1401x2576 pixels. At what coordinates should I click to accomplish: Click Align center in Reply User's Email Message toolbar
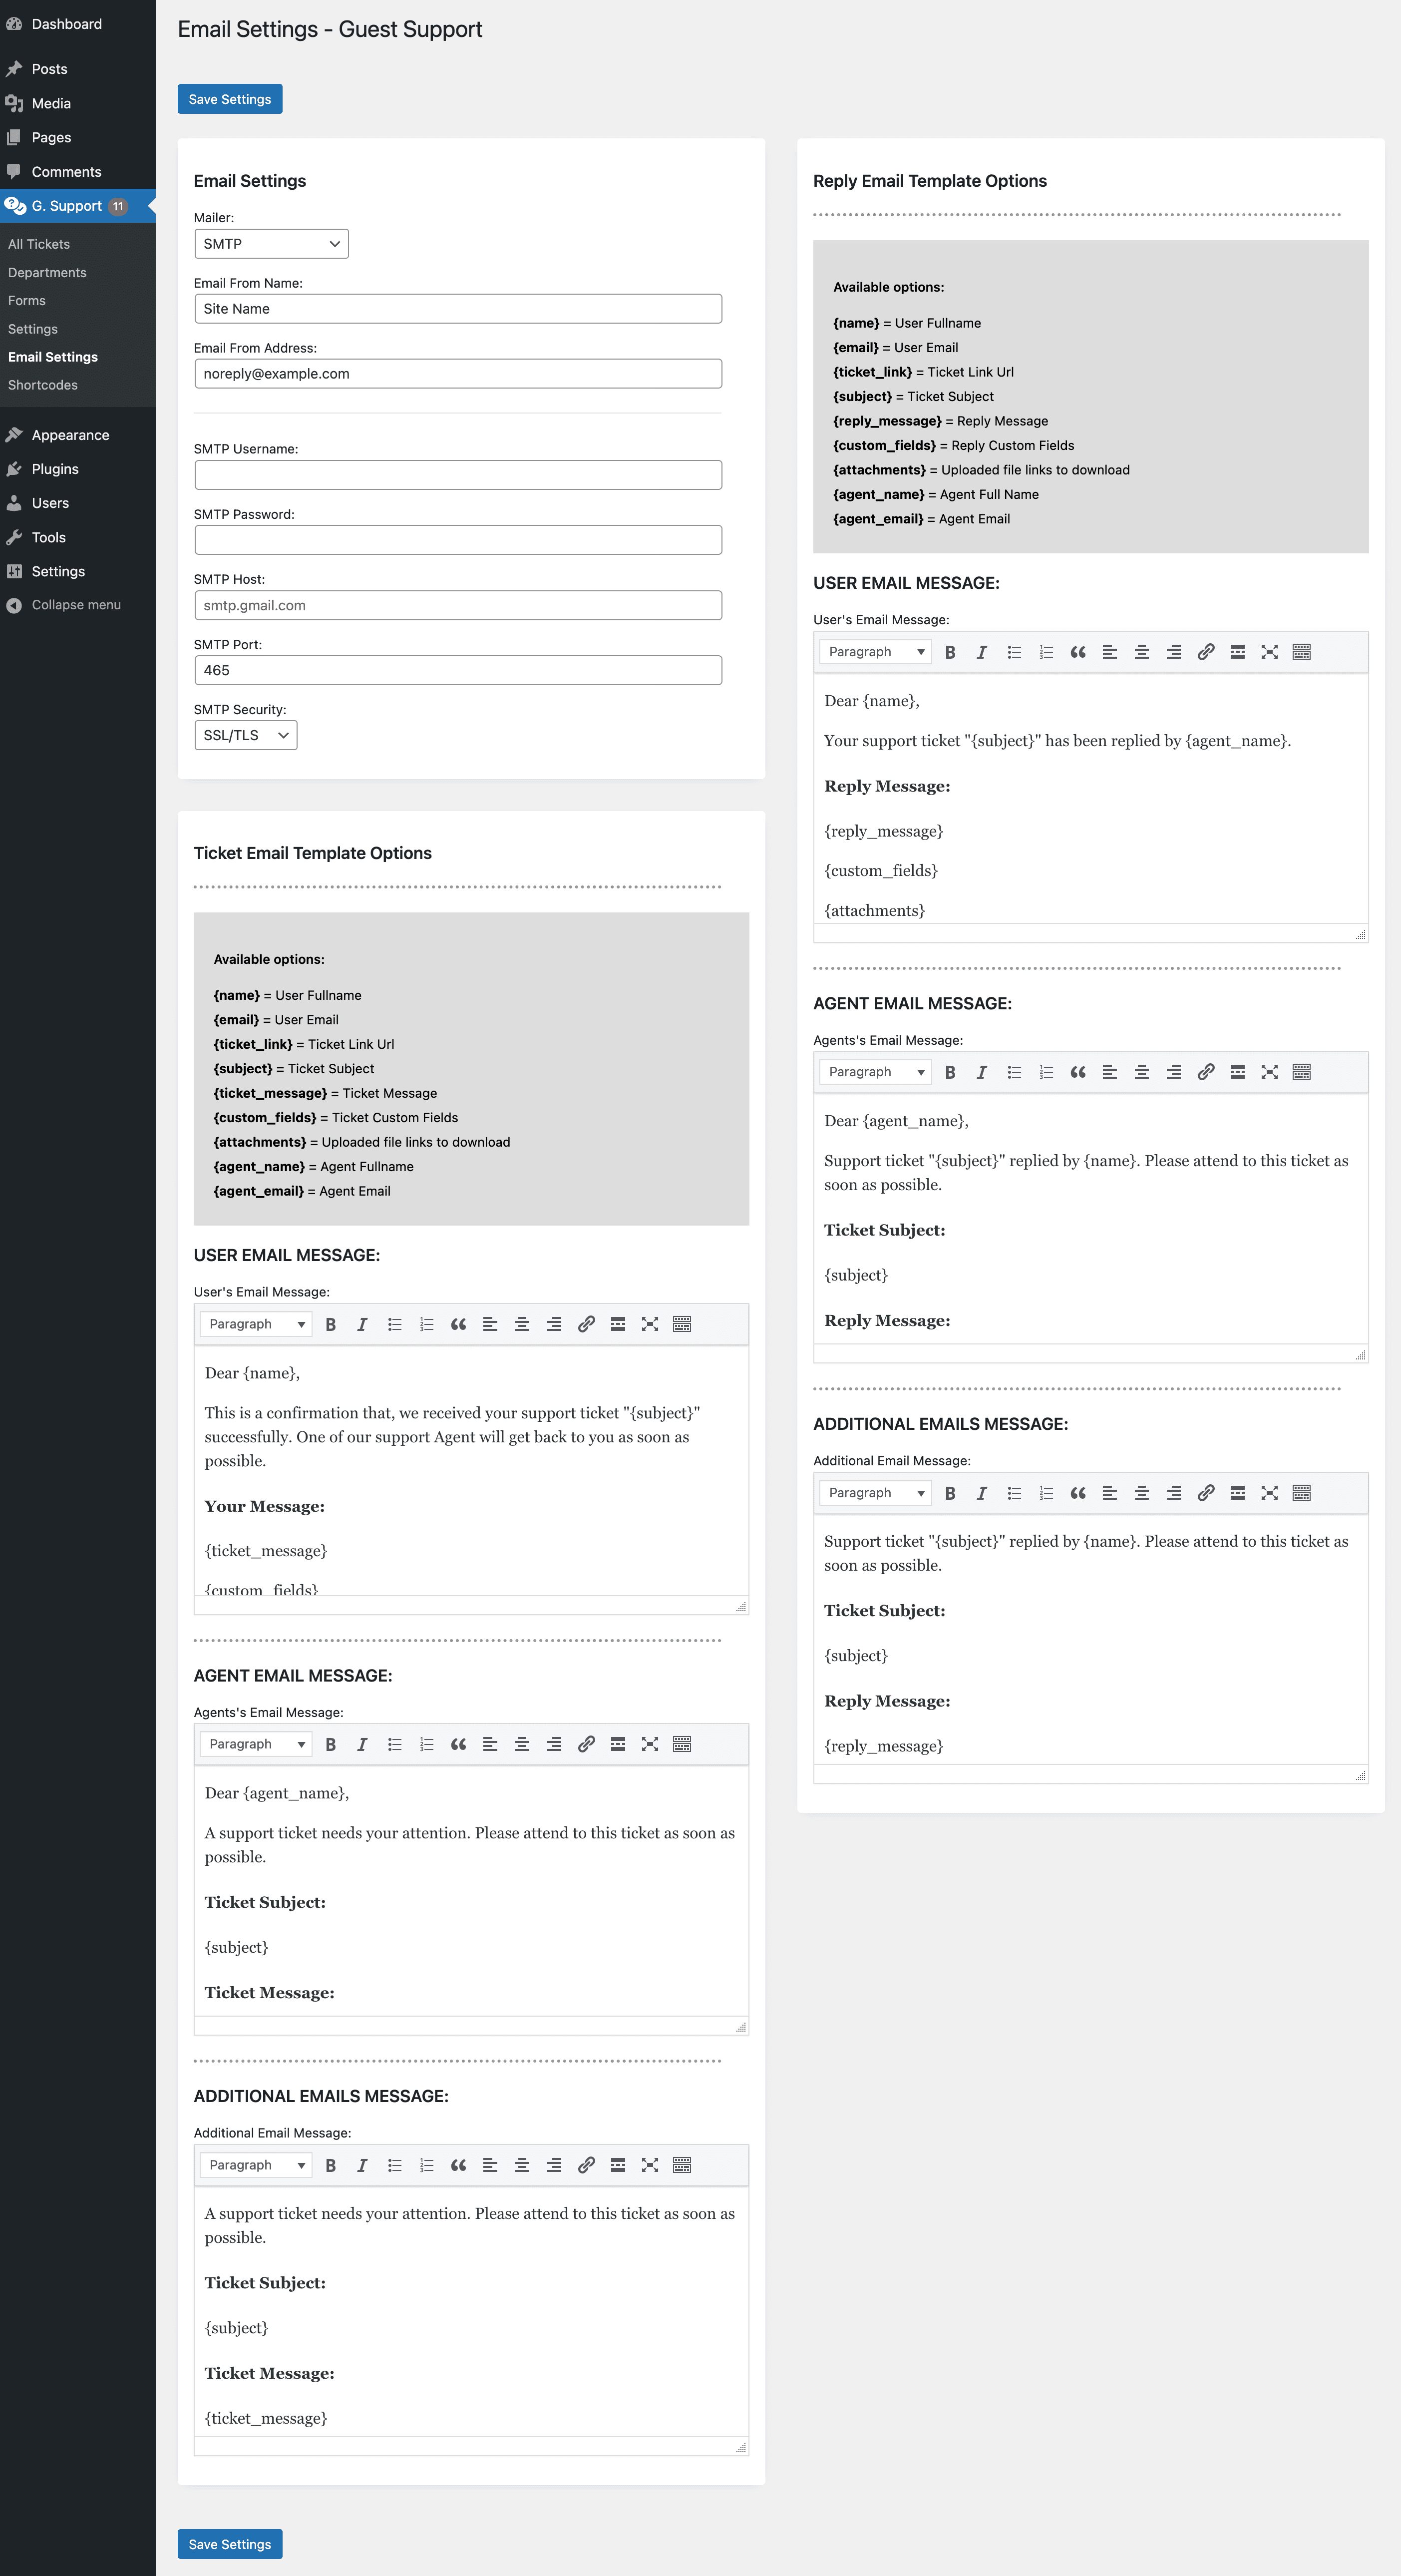pos(1141,652)
